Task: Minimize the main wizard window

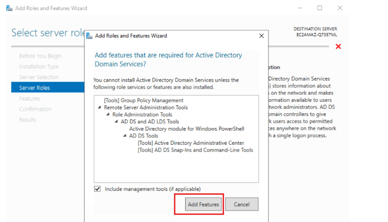Action: click(300, 8)
